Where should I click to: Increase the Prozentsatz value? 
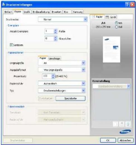coord(53,75)
